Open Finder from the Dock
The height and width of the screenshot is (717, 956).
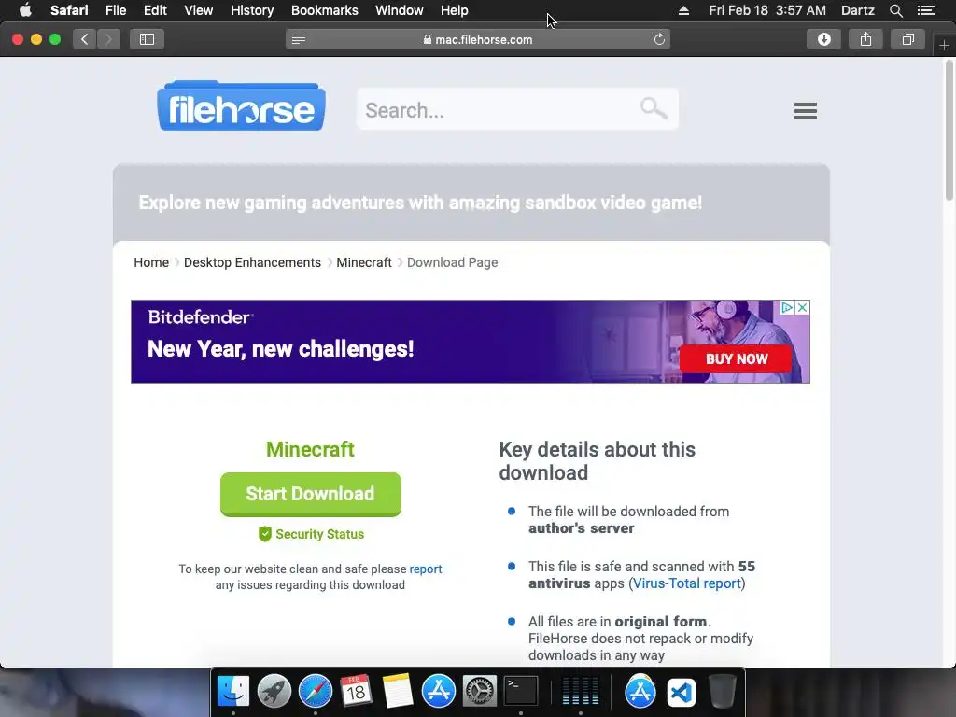[233, 692]
